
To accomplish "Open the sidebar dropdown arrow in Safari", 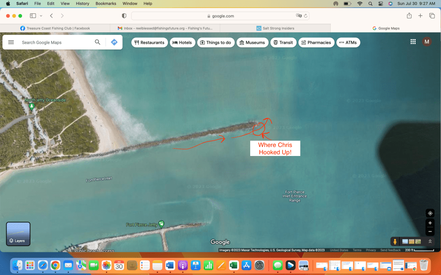I will tap(41, 16).
